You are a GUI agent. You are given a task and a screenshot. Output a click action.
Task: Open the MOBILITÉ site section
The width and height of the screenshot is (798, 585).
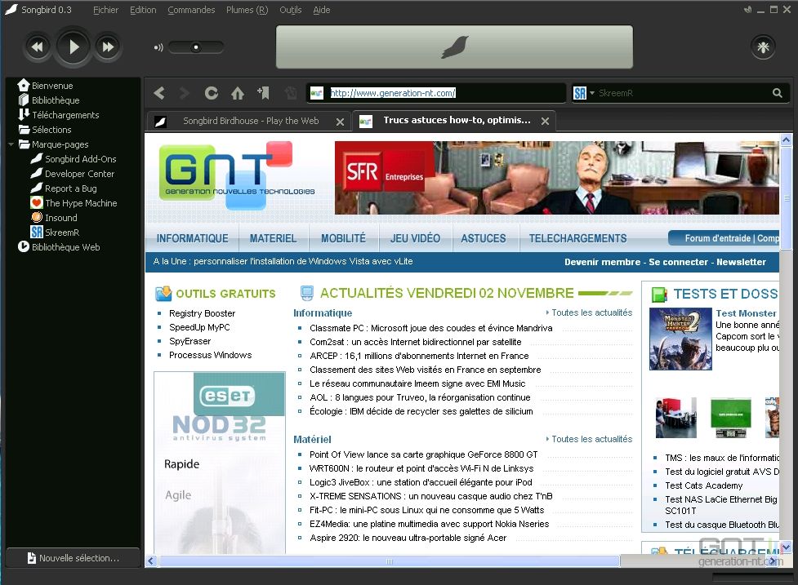(x=344, y=238)
